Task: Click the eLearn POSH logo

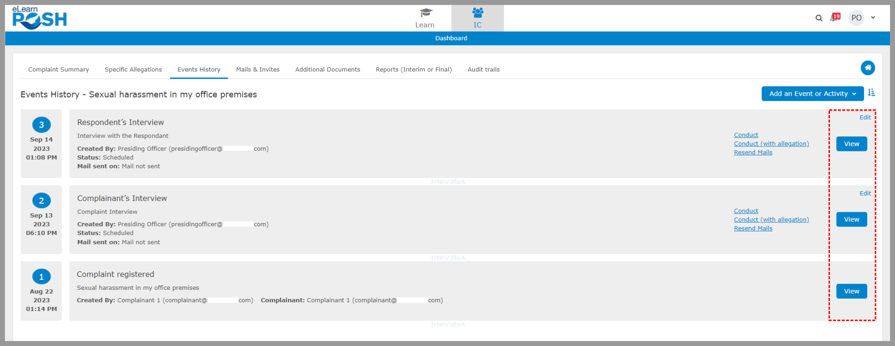Action: pos(39,18)
